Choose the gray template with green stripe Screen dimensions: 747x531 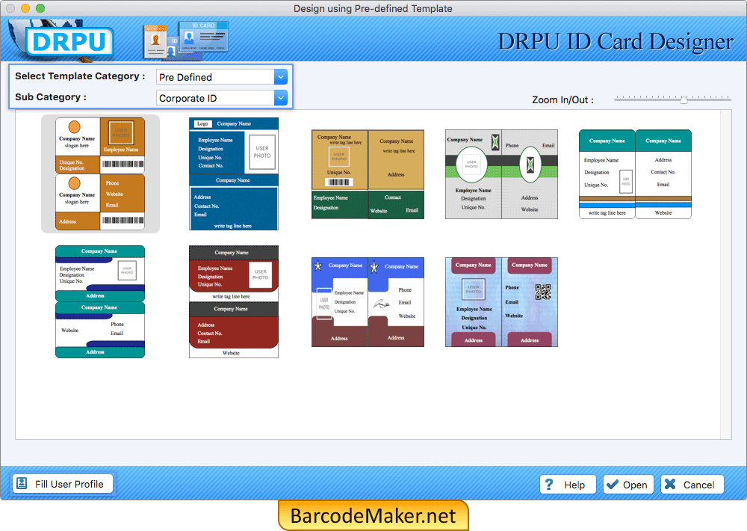click(501, 174)
